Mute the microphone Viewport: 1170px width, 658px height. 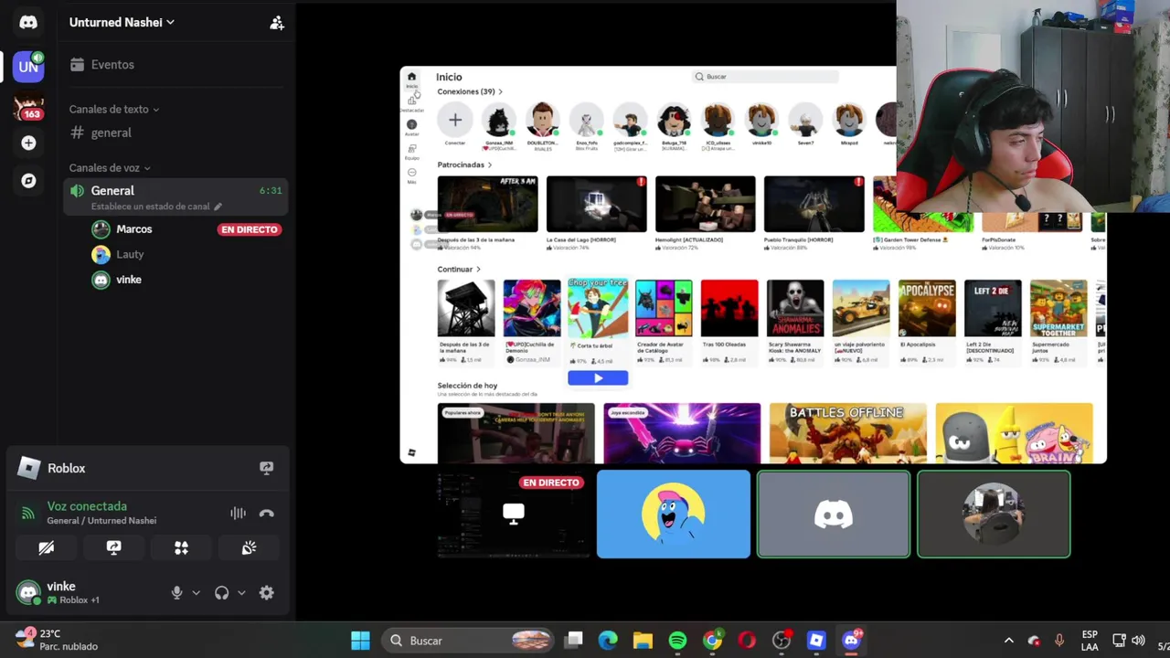click(x=176, y=593)
